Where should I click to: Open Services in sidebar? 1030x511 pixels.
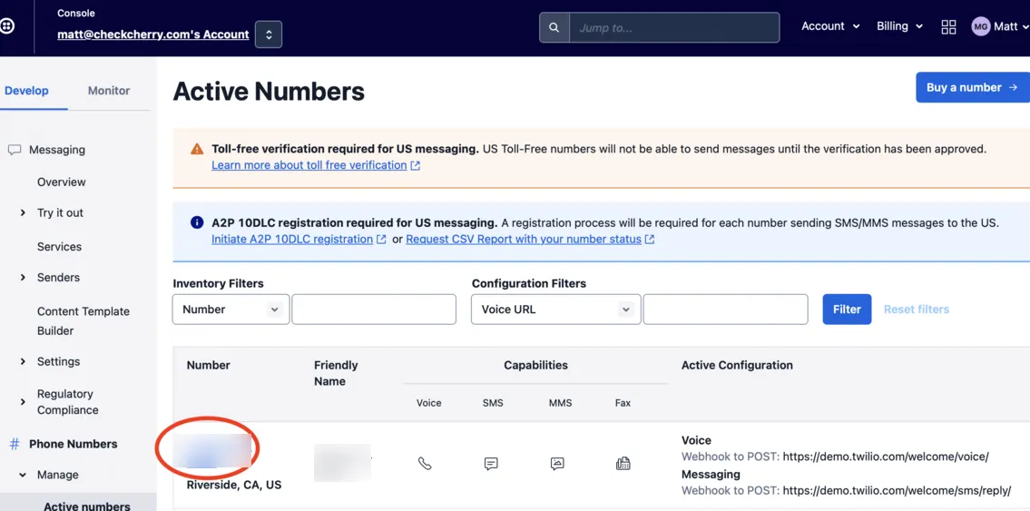59,247
